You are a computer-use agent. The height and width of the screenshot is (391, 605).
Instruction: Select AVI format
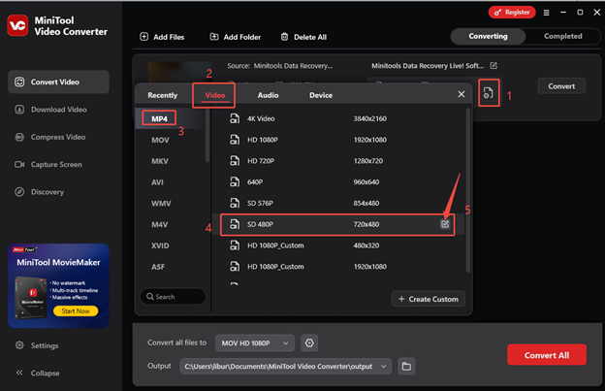157,182
